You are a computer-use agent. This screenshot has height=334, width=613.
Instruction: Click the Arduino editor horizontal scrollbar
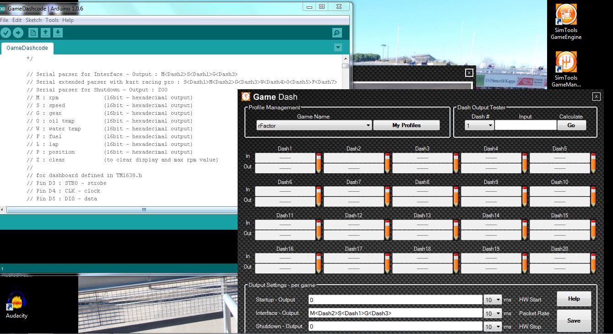point(144,210)
